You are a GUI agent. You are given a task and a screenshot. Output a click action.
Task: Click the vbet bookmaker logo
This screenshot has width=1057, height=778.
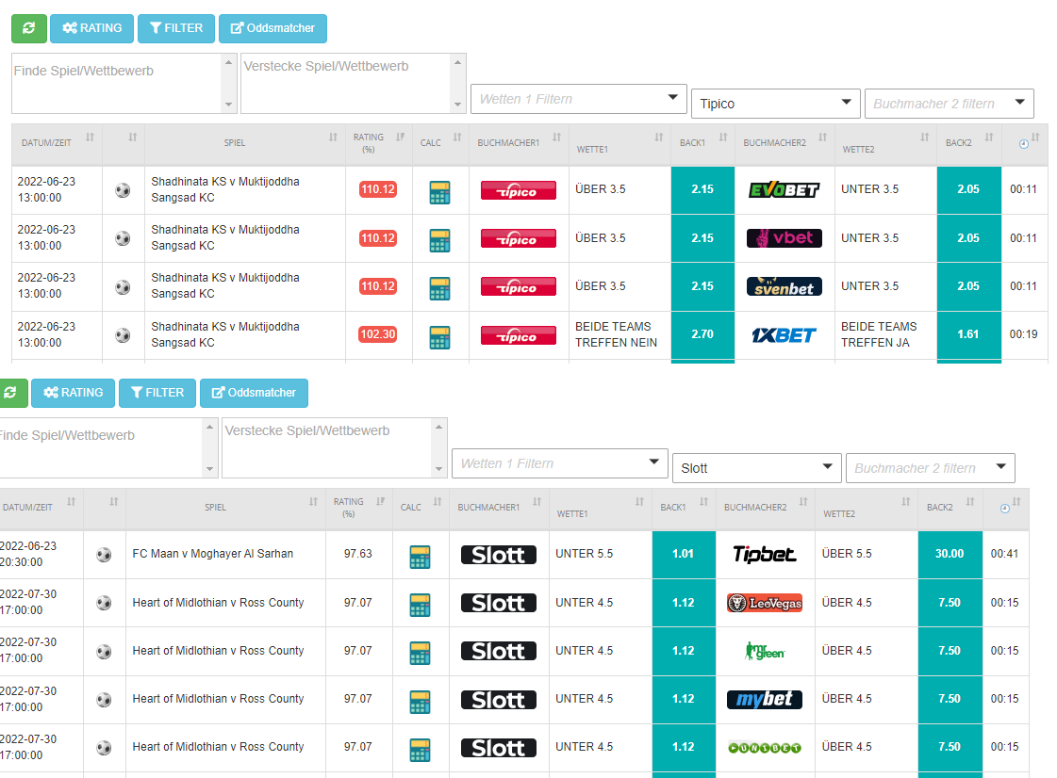[x=784, y=237]
